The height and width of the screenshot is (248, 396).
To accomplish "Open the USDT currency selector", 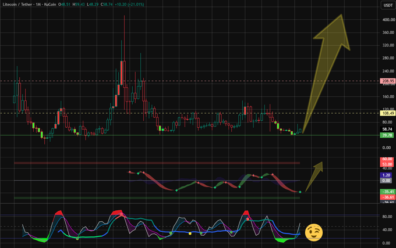I will point(388,5).
